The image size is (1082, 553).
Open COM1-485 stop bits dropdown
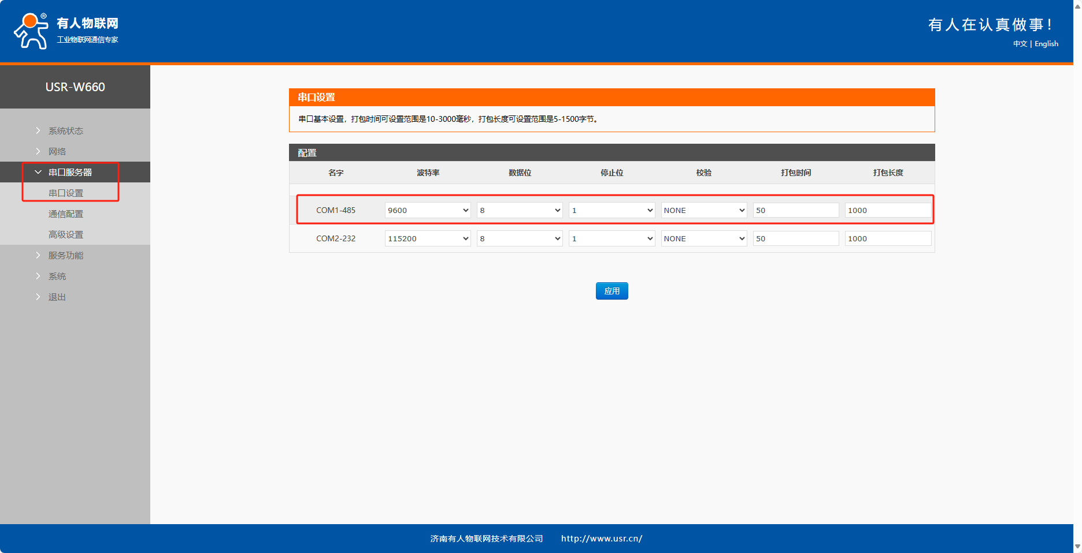(612, 211)
